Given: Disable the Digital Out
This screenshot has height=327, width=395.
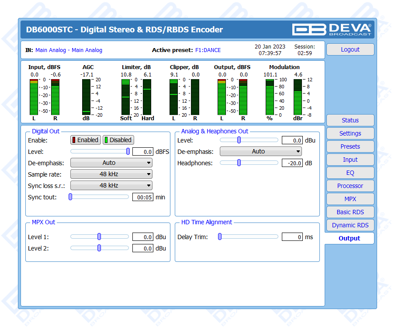Looking at the screenshot, I should 118,140.
